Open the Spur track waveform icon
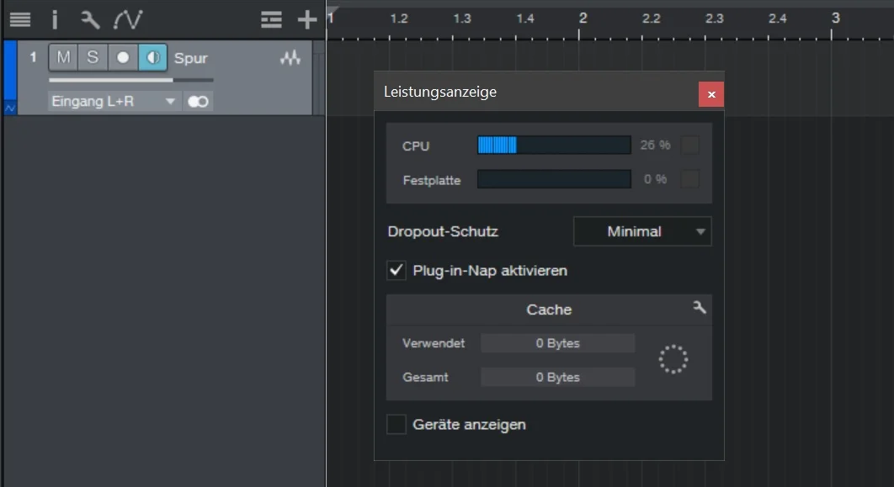This screenshot has width=894, height=487. [290, 57]
